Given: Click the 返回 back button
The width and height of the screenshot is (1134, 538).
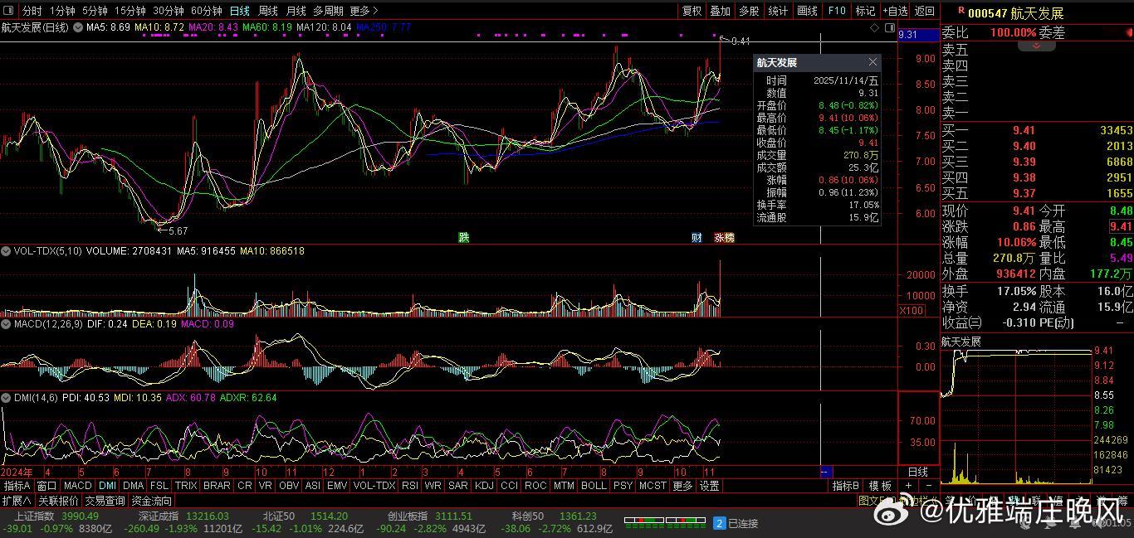Looking at the screenshot, I should [924, 11].
